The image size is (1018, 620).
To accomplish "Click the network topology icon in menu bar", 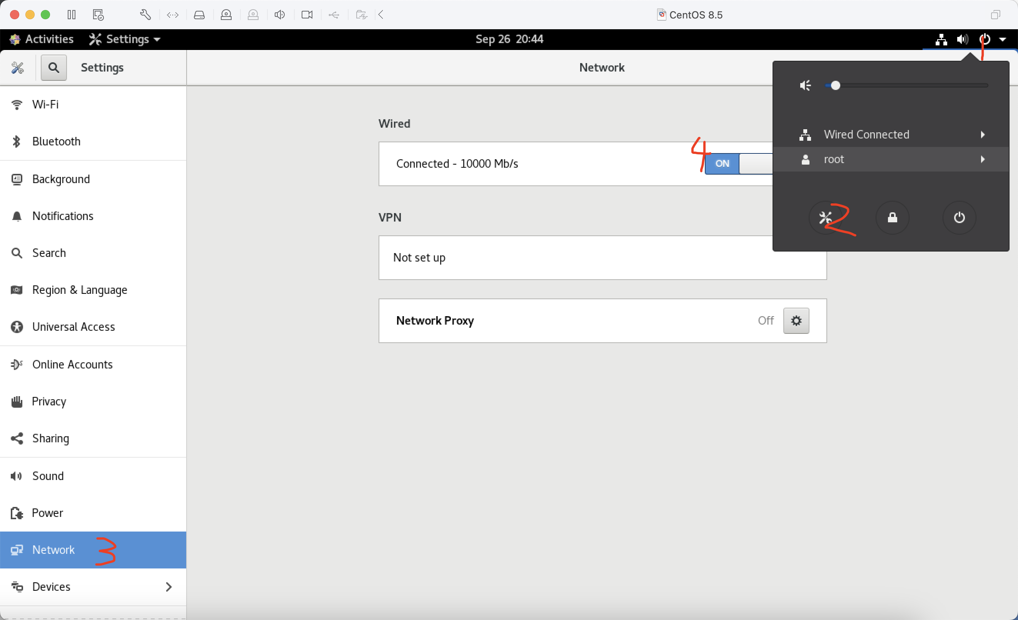I will click(x=941, y=38).
